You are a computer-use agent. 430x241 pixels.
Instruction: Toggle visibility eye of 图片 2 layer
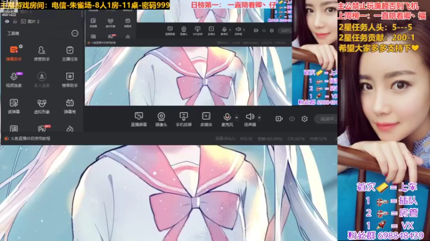point(7,21)
